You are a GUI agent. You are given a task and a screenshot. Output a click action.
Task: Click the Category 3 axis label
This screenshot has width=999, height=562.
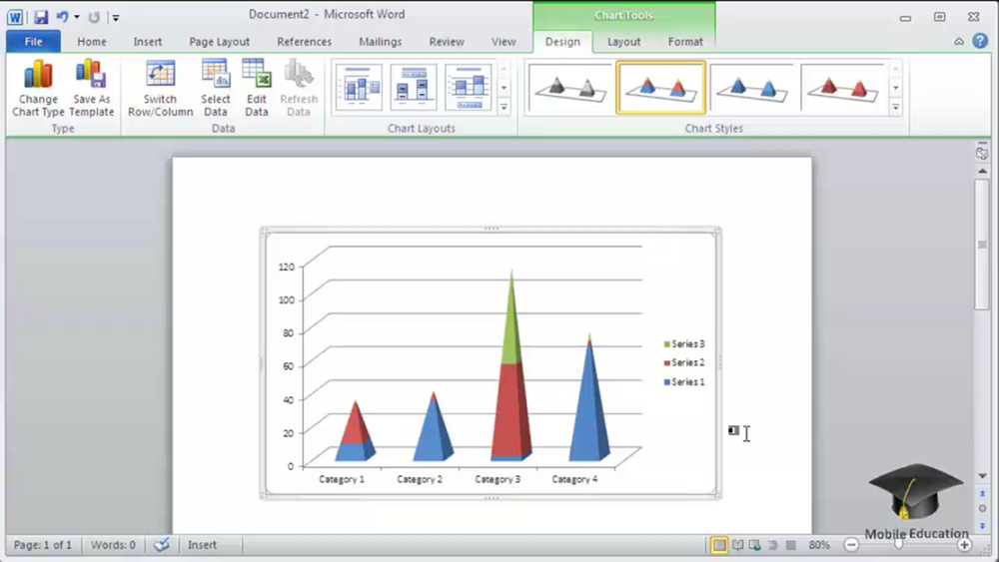coord(498,479)
